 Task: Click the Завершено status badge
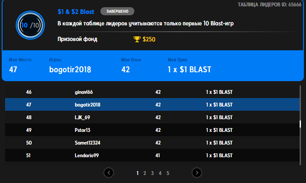[117, 11]
